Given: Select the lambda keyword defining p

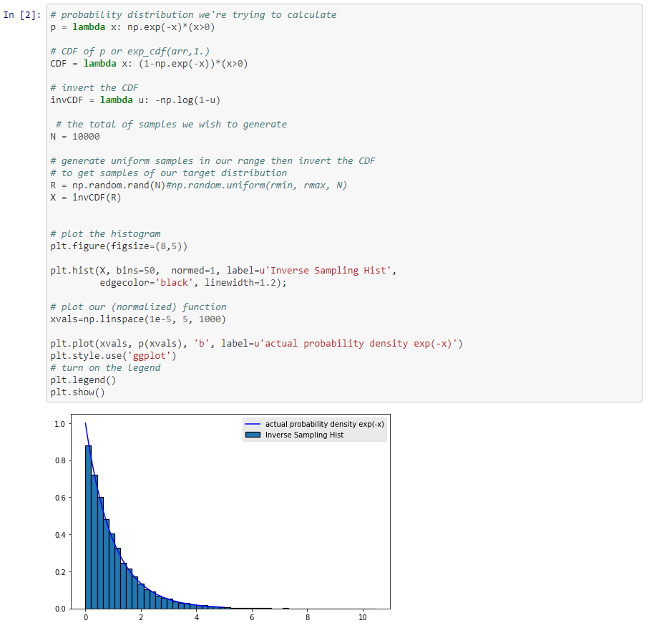Looking at the screenshot, I should 89,26.
